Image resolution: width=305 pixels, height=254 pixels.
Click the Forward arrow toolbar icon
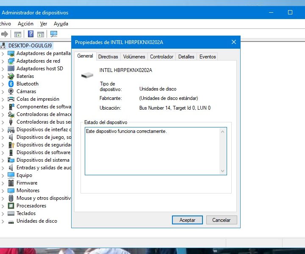coord(5,34)
